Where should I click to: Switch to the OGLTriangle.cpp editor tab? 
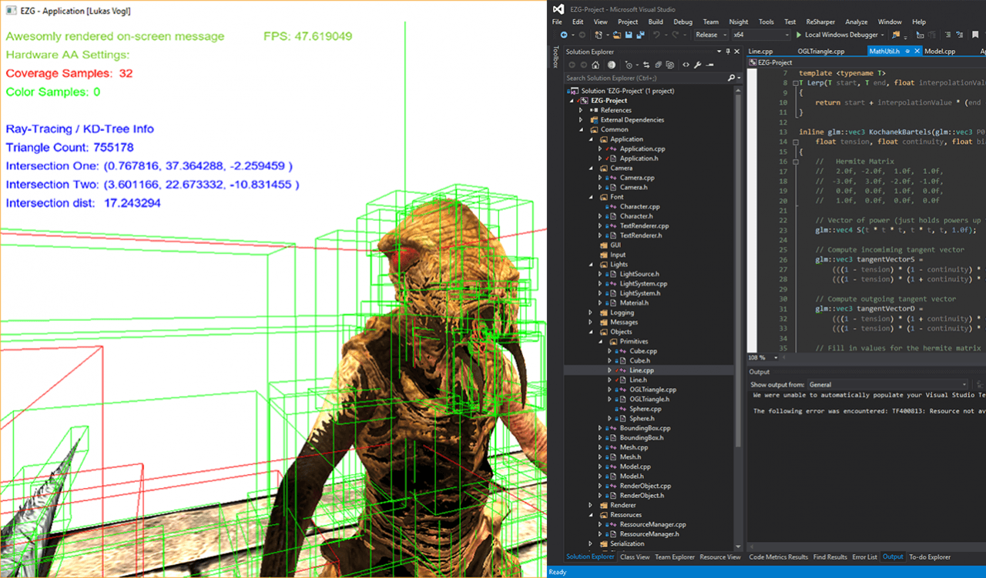tap(817, 51)
